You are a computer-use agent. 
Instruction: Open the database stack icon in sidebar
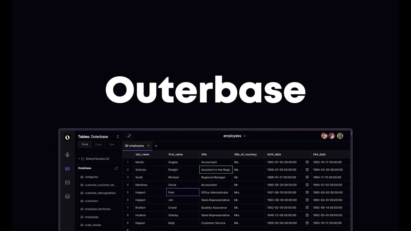click(x=67, y=196)
